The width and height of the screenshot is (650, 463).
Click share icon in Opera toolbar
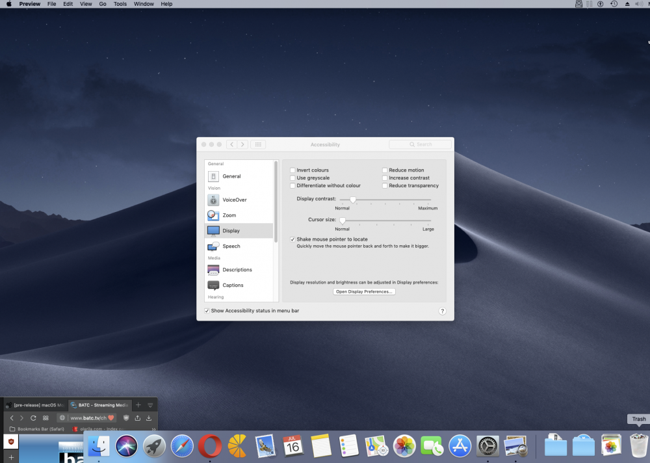pos(138,418)
